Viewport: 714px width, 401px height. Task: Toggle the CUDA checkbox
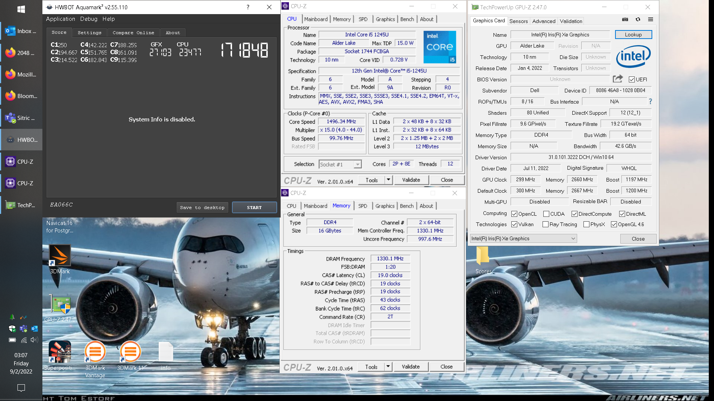point(546,214)
